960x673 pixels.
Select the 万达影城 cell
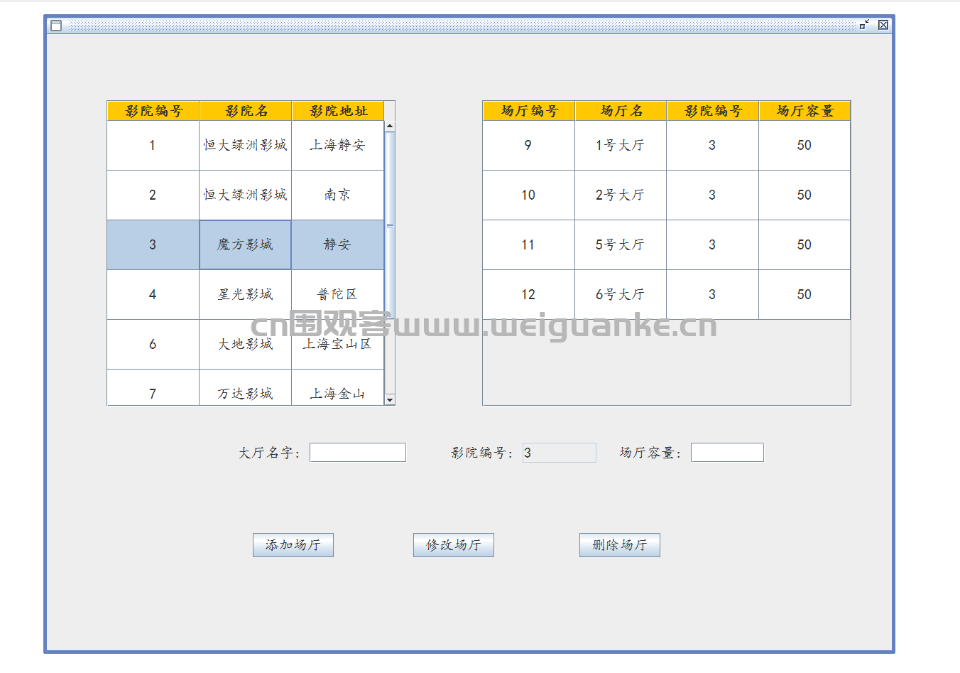pyautogui.click(x=246, y=387)
